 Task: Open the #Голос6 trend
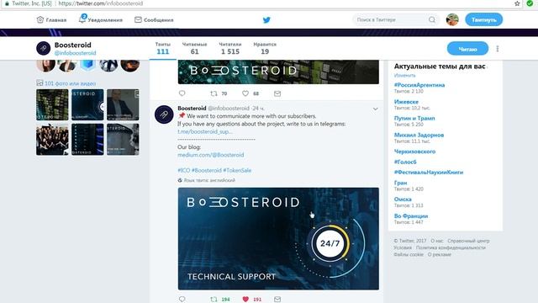pyautogui.click(x=405, y=162)
